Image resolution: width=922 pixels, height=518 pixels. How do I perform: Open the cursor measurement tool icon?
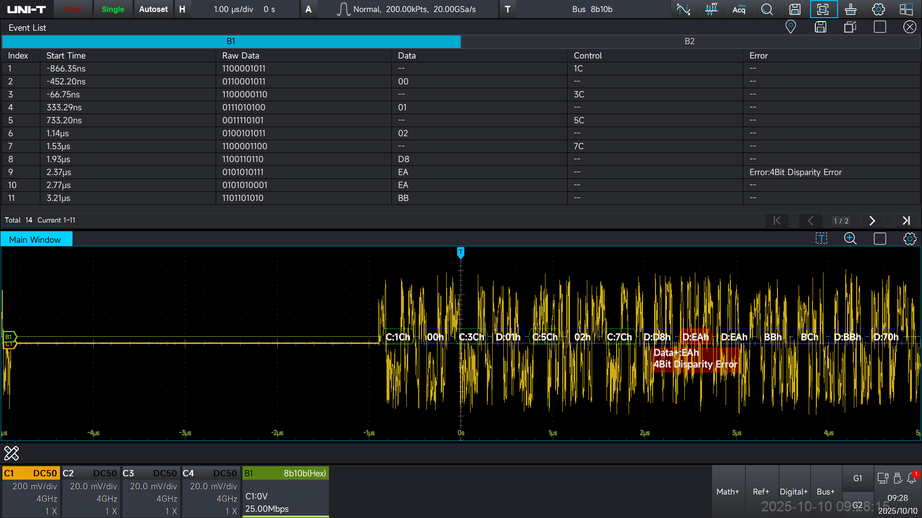pyautogui.click(x=683, y=9)
